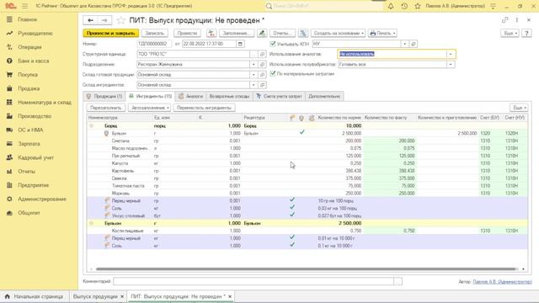Open the calendar date picker
The image size is (539, 303).
coord(240,44)
